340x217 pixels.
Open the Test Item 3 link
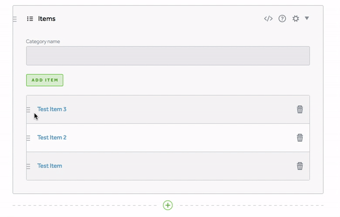pos(52,109)
